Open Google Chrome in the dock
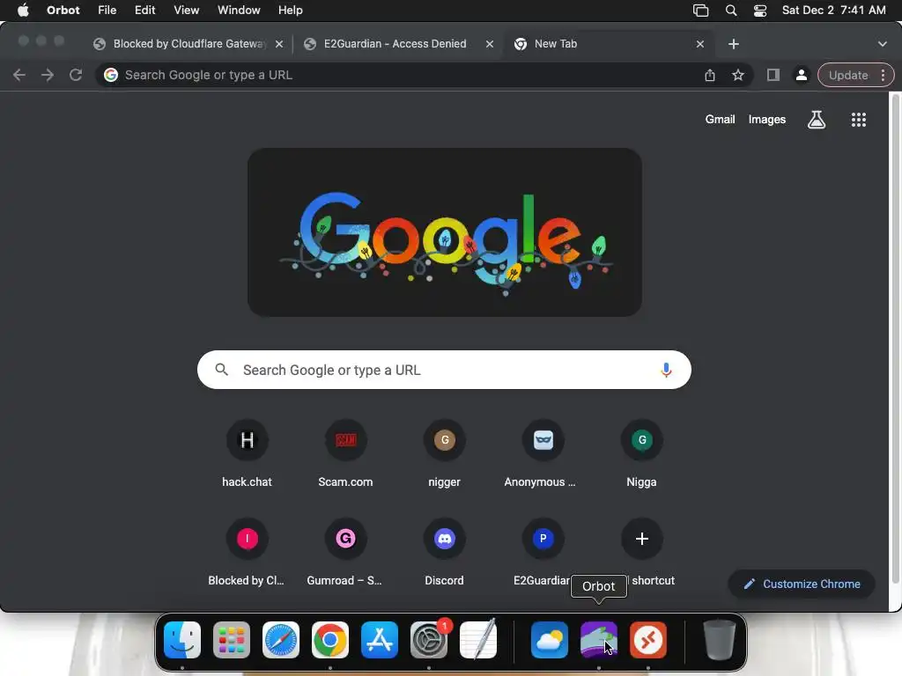 (x=329, y=640)
